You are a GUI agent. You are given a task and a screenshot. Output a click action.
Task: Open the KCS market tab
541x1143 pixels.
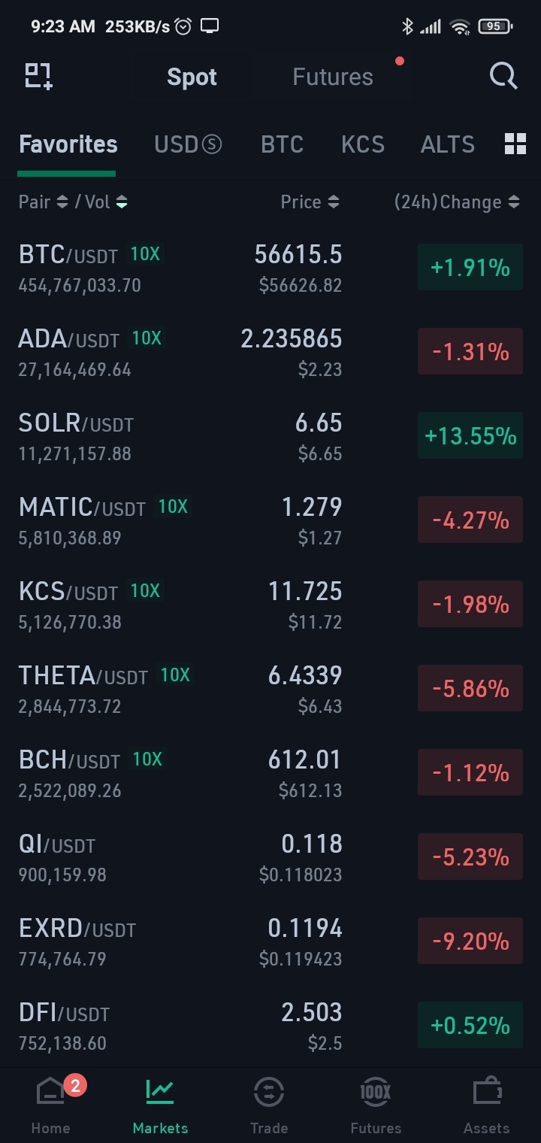pyautogui.click(x=363, y=144)
